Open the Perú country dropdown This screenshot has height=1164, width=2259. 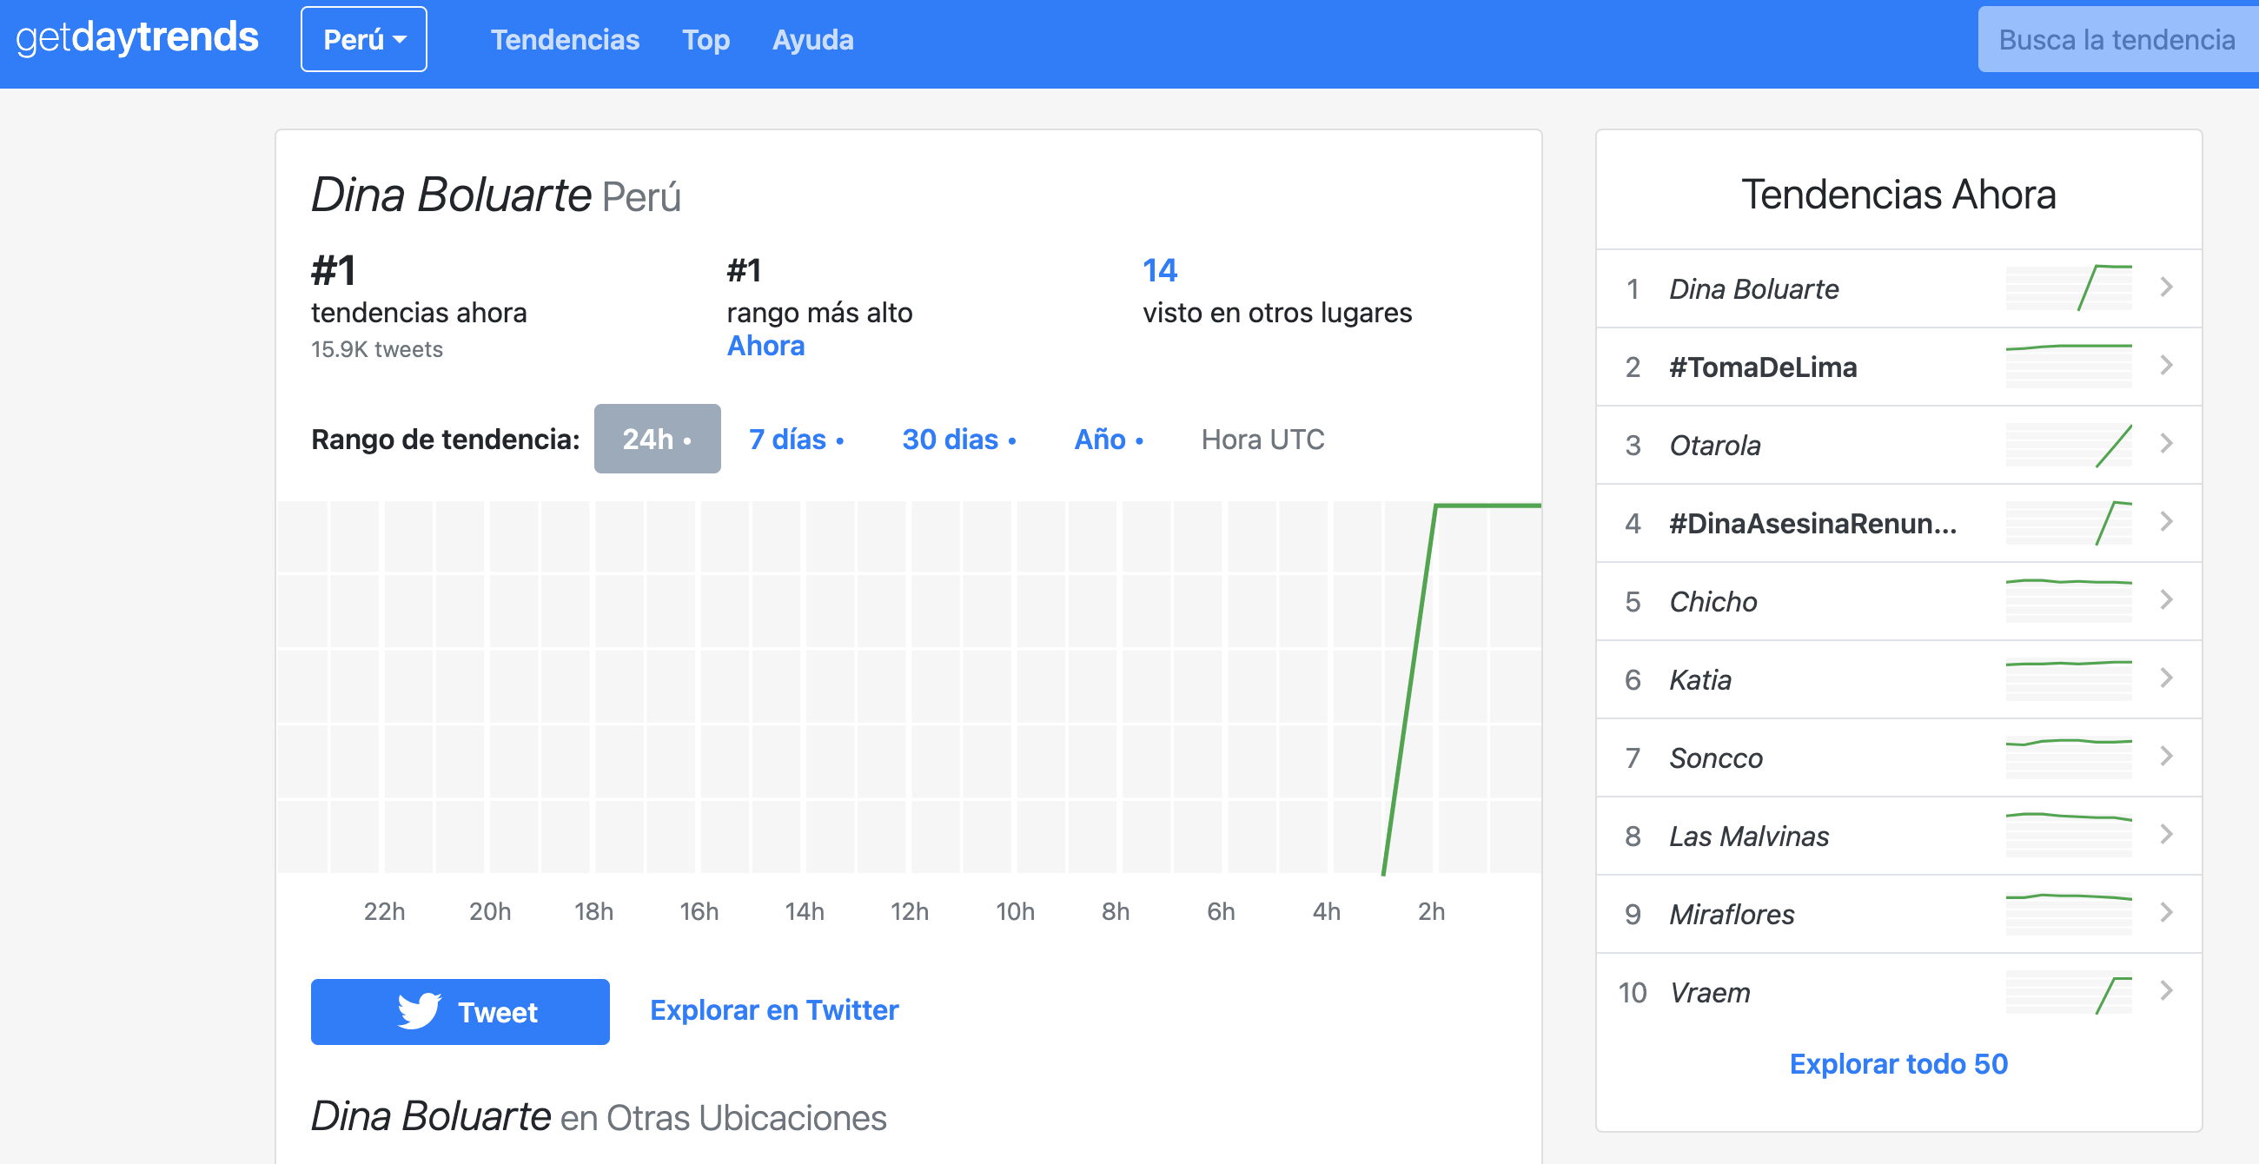pyautogui.click(x=363, y=39)
